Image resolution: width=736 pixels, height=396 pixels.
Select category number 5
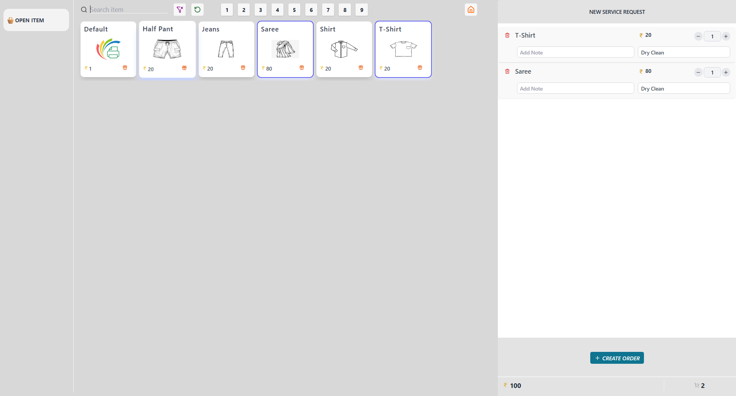(294, 10)
